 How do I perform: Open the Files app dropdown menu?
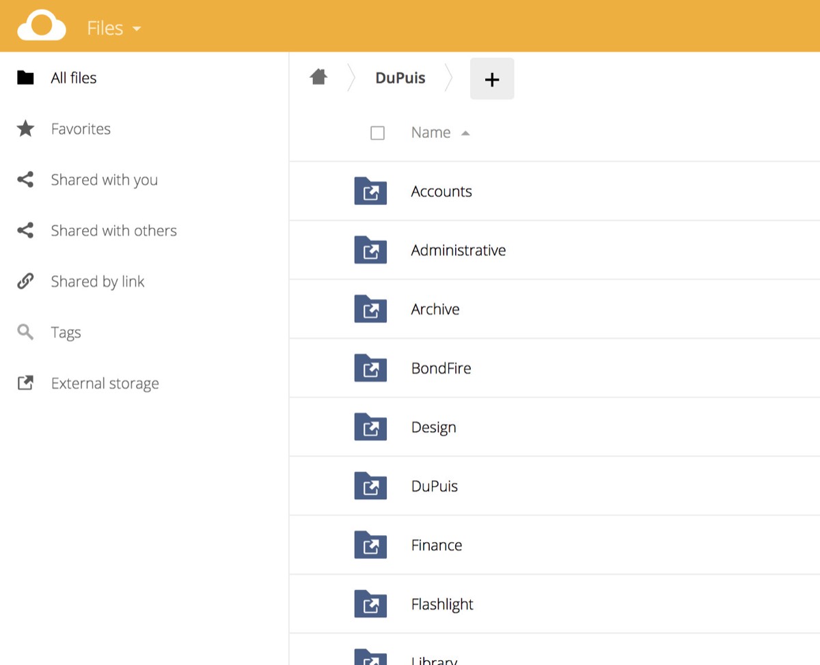pyautogui.click(x=113, y=28)
